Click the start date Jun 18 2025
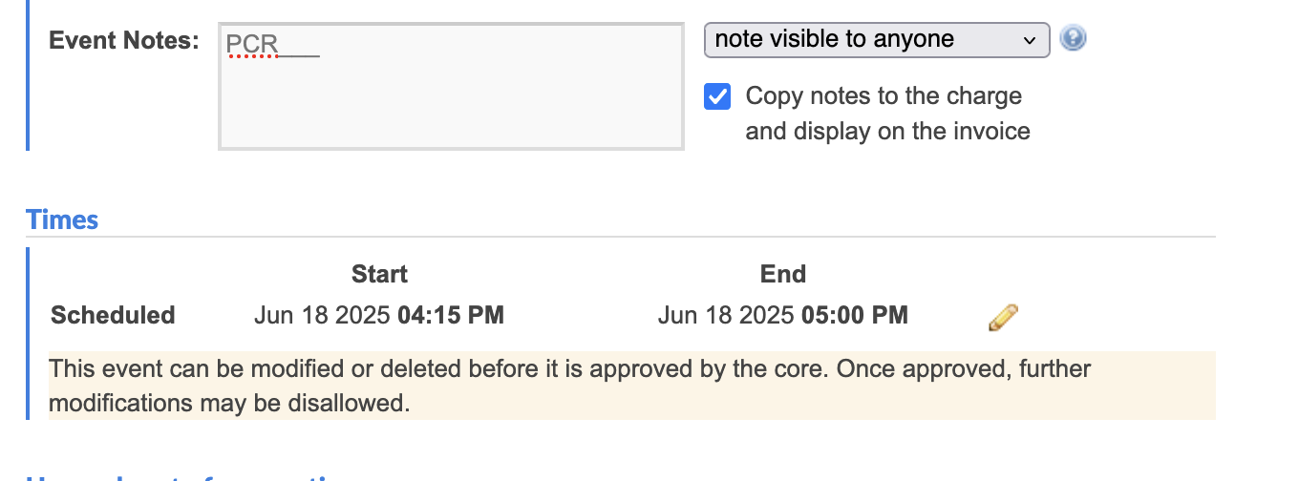This screenshot has height=481, width=1299. [323, 315]
